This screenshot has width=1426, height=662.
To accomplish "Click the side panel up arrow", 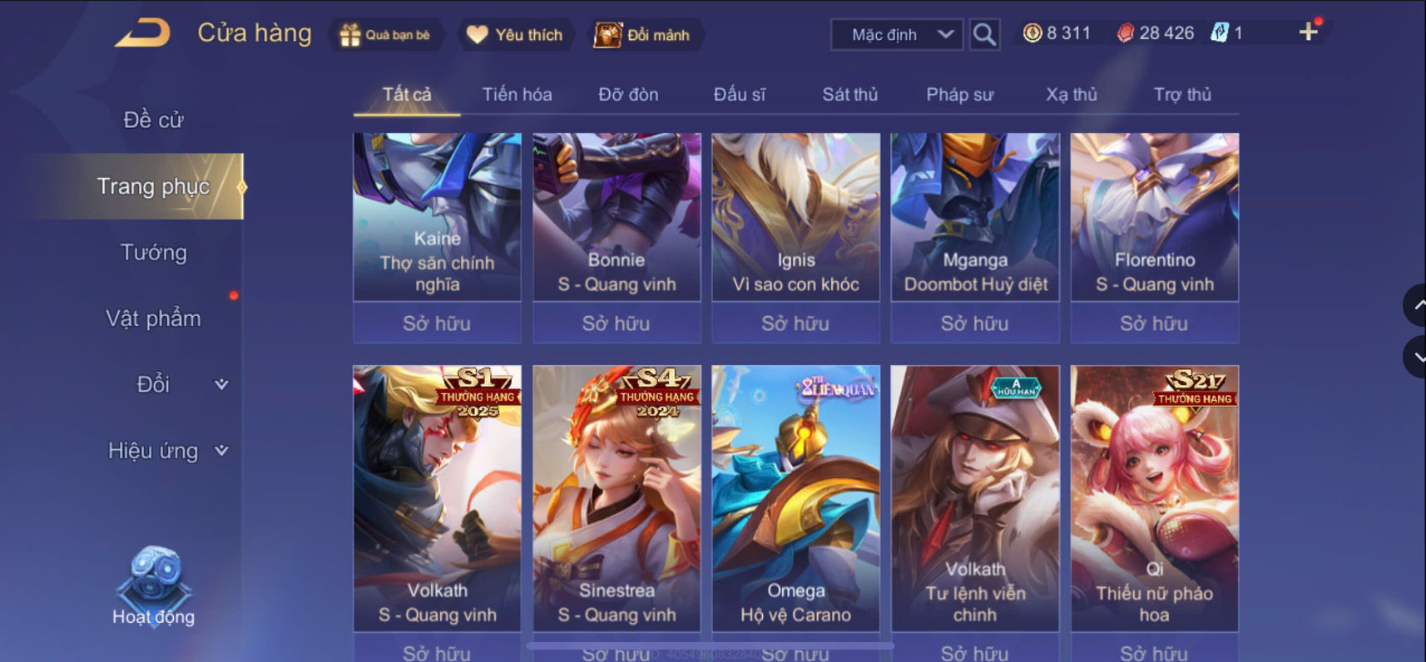I will [x=1415, y=305].
